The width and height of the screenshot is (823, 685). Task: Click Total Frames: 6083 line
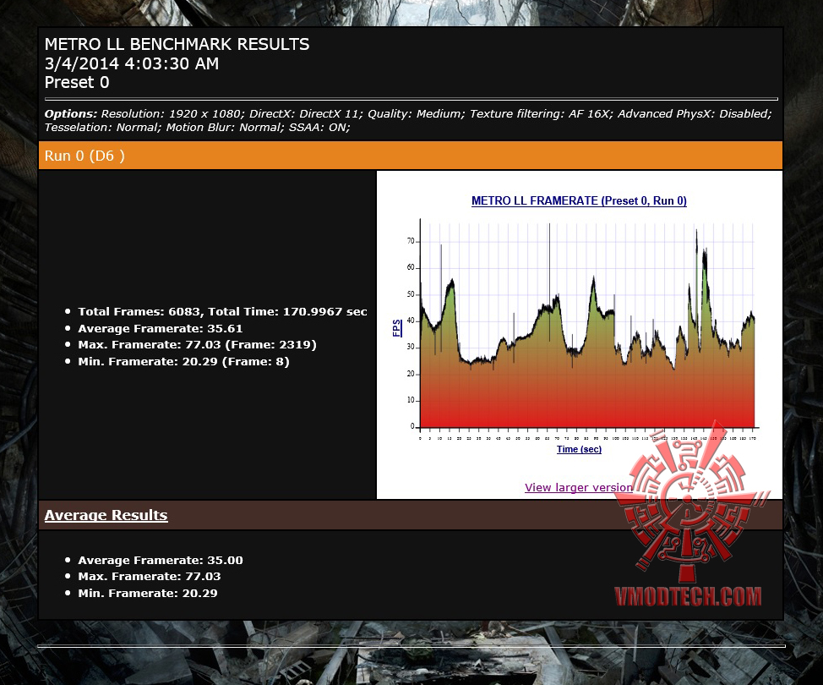tap(222, 311)
